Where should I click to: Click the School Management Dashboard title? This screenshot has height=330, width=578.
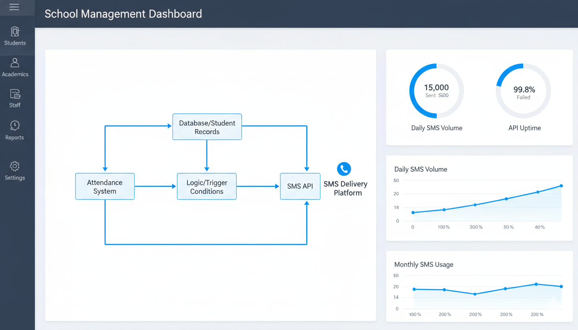[x=123, y=14]
